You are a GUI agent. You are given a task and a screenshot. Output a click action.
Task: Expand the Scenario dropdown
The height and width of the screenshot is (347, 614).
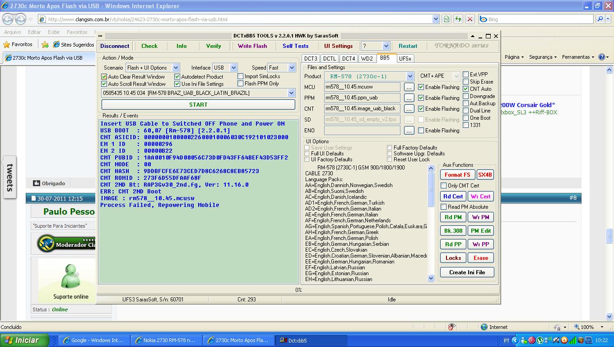click(176, 68)
